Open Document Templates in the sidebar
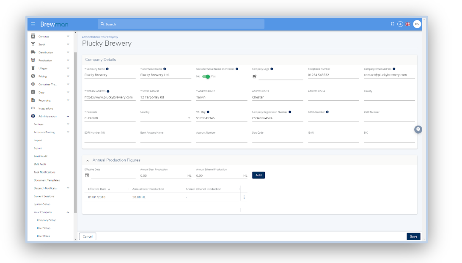The width and height of the screenshot is (462, 263). (x=47, y=180)
